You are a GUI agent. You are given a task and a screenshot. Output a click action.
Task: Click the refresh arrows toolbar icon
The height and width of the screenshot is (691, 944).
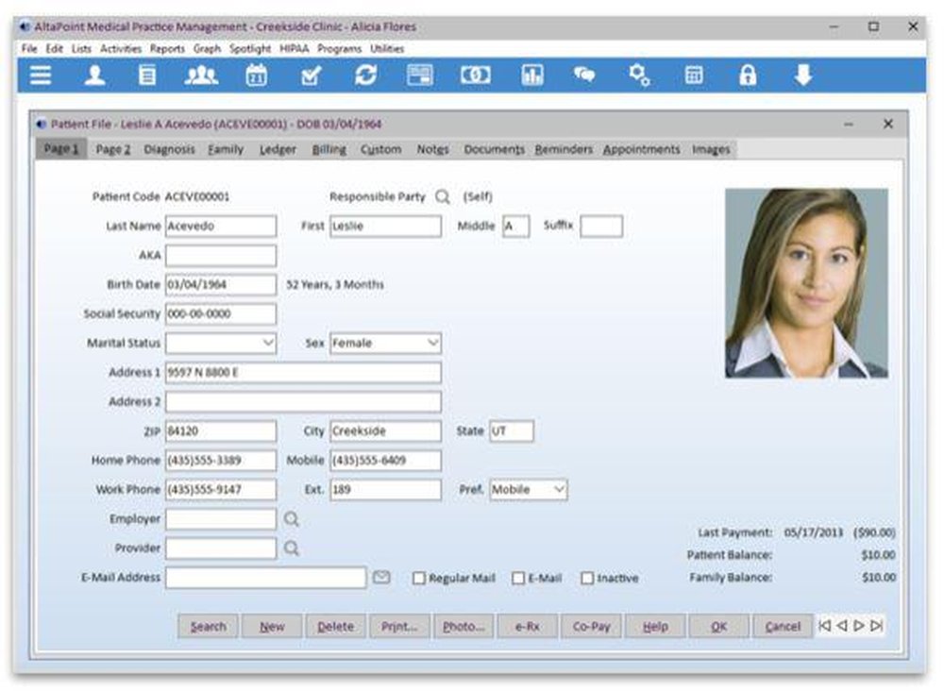coord(365,76)
